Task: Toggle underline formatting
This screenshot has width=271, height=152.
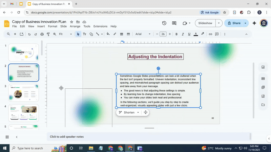Action: 189,34
